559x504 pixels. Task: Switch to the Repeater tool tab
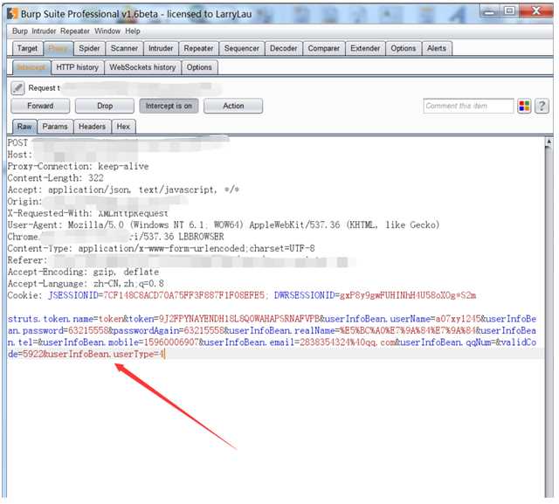pyautogui.click(x=198, y=48)
